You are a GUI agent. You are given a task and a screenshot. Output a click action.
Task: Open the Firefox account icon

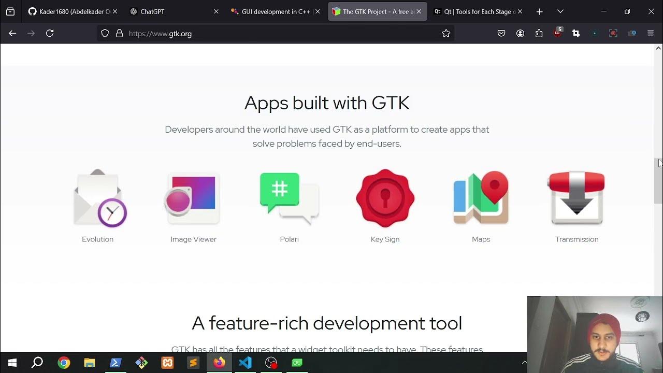[520, 33]
